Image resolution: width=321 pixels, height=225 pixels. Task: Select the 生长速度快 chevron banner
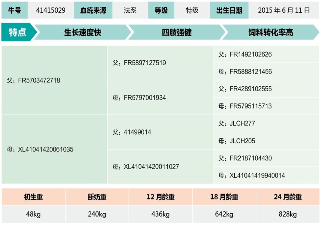coord(82,32)
